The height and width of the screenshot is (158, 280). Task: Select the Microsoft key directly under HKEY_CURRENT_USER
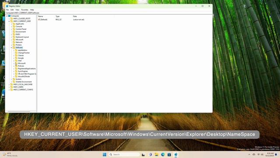(19, 39)
